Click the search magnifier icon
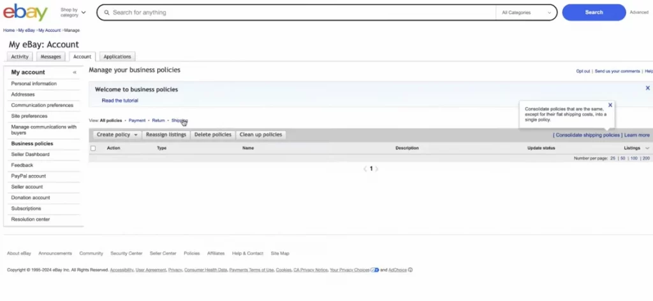 click(106, 13)
